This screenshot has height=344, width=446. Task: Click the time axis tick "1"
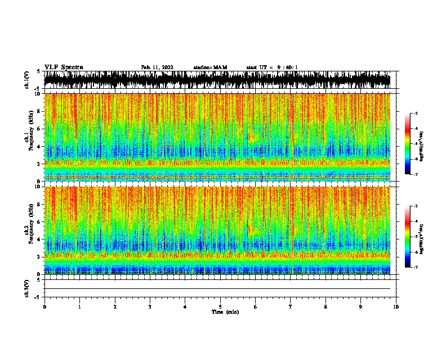[x=79, y=306]
